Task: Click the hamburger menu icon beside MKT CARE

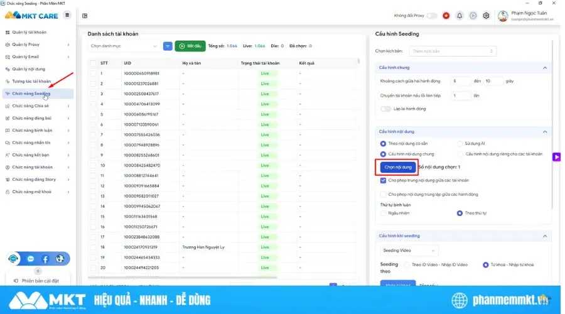Action: pyautogui.click(x=67, y=15)
